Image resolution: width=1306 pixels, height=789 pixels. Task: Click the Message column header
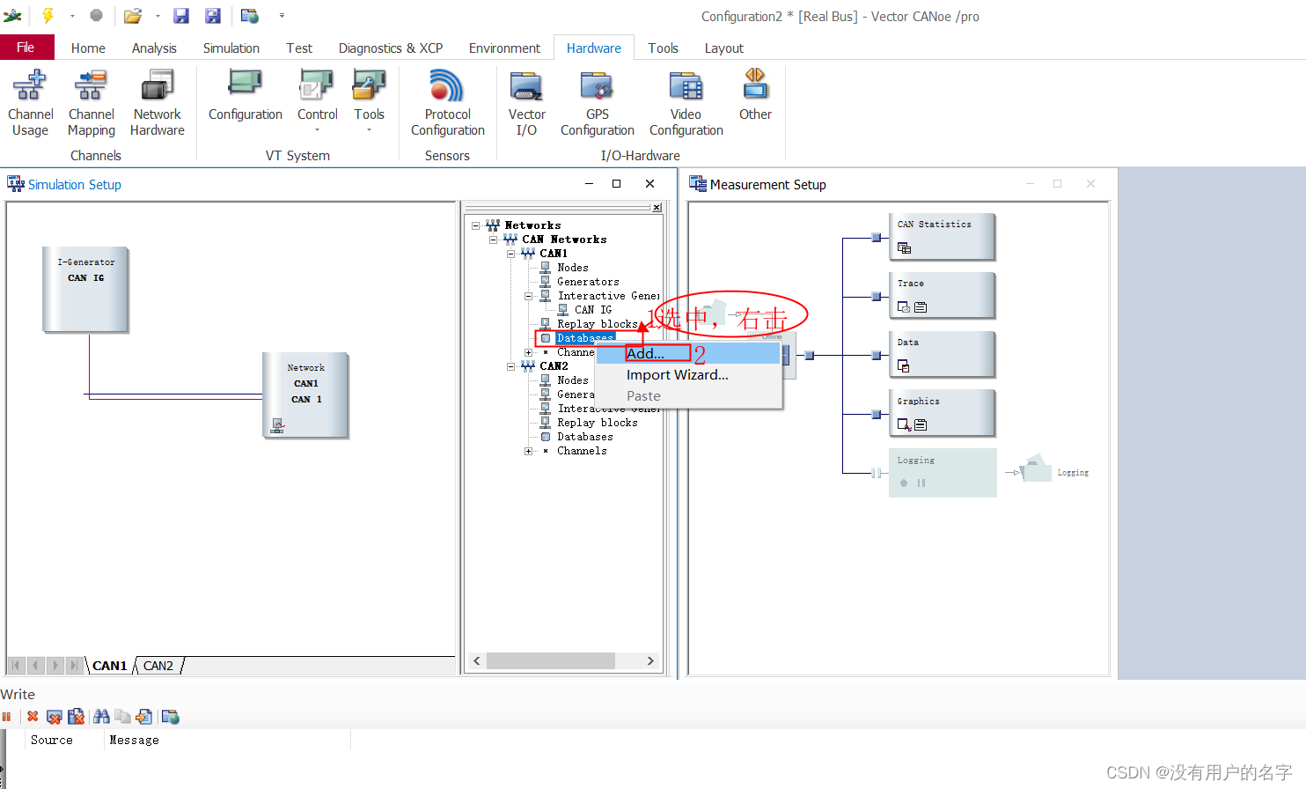(x=135, y=740)
